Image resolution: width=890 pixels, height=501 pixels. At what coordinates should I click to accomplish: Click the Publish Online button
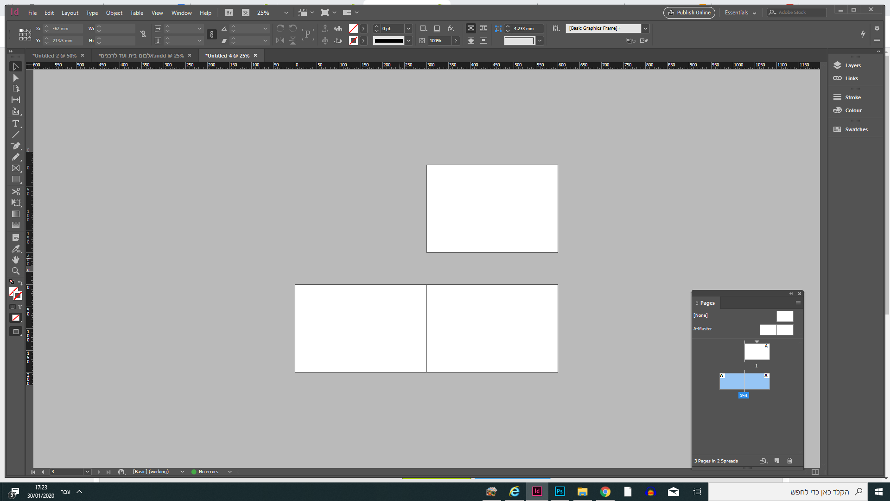(689, 13)
